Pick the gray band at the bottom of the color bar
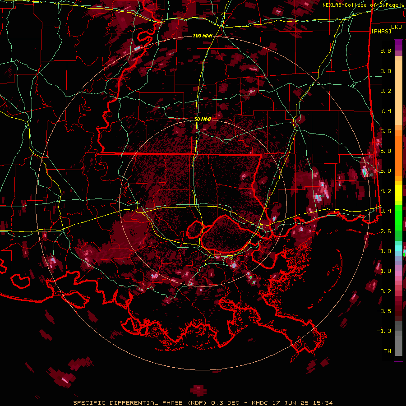This screenshot has height=406, width=406. 398,343
